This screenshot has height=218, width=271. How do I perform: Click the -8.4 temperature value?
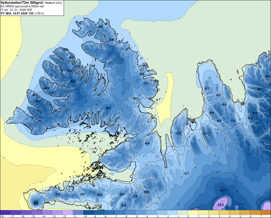(69, 71)
